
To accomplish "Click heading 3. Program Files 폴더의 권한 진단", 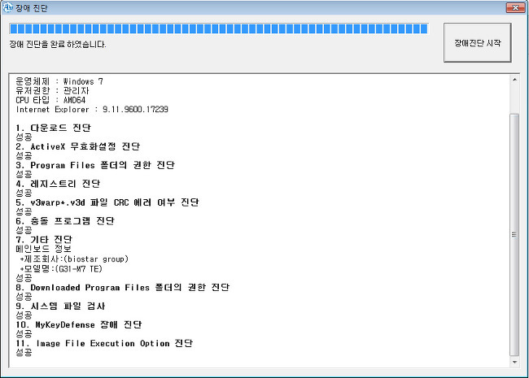I will point(95,165).
